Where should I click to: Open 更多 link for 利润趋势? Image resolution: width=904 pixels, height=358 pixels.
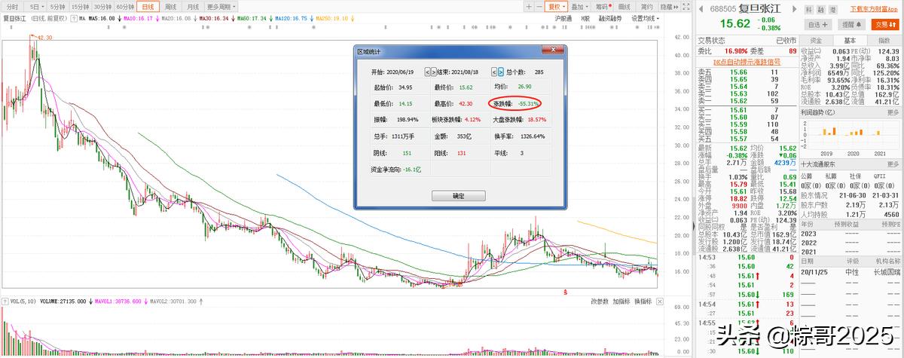pyautogui.click(x=892, y=112)
